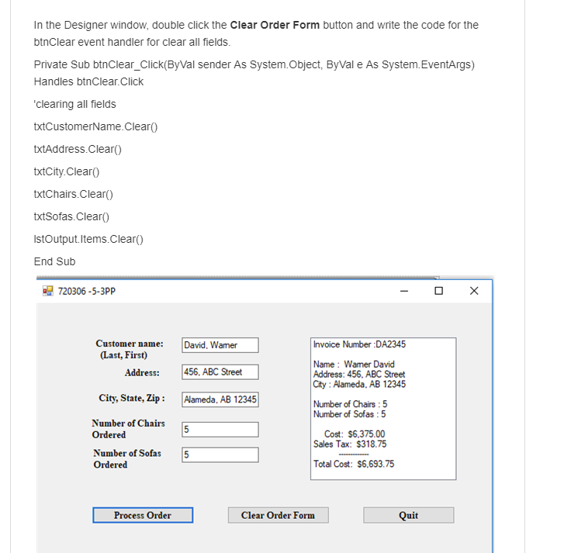Select 'City : Alameda, AB 12345' output line
Screen dimensions: 571x553
pos(359,385)
